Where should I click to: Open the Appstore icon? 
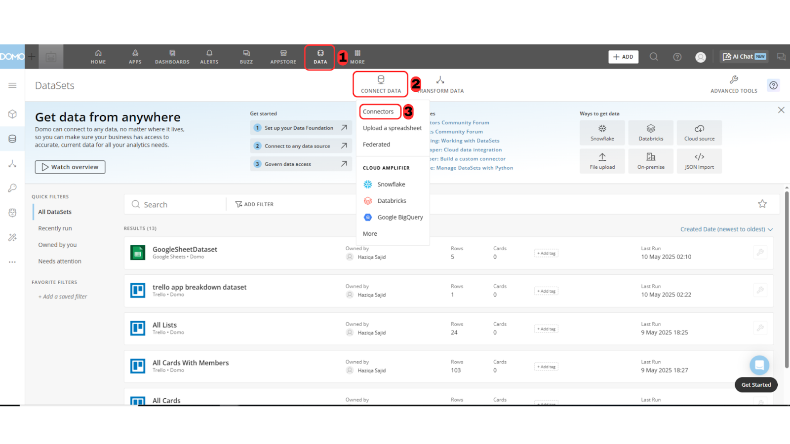283,57
